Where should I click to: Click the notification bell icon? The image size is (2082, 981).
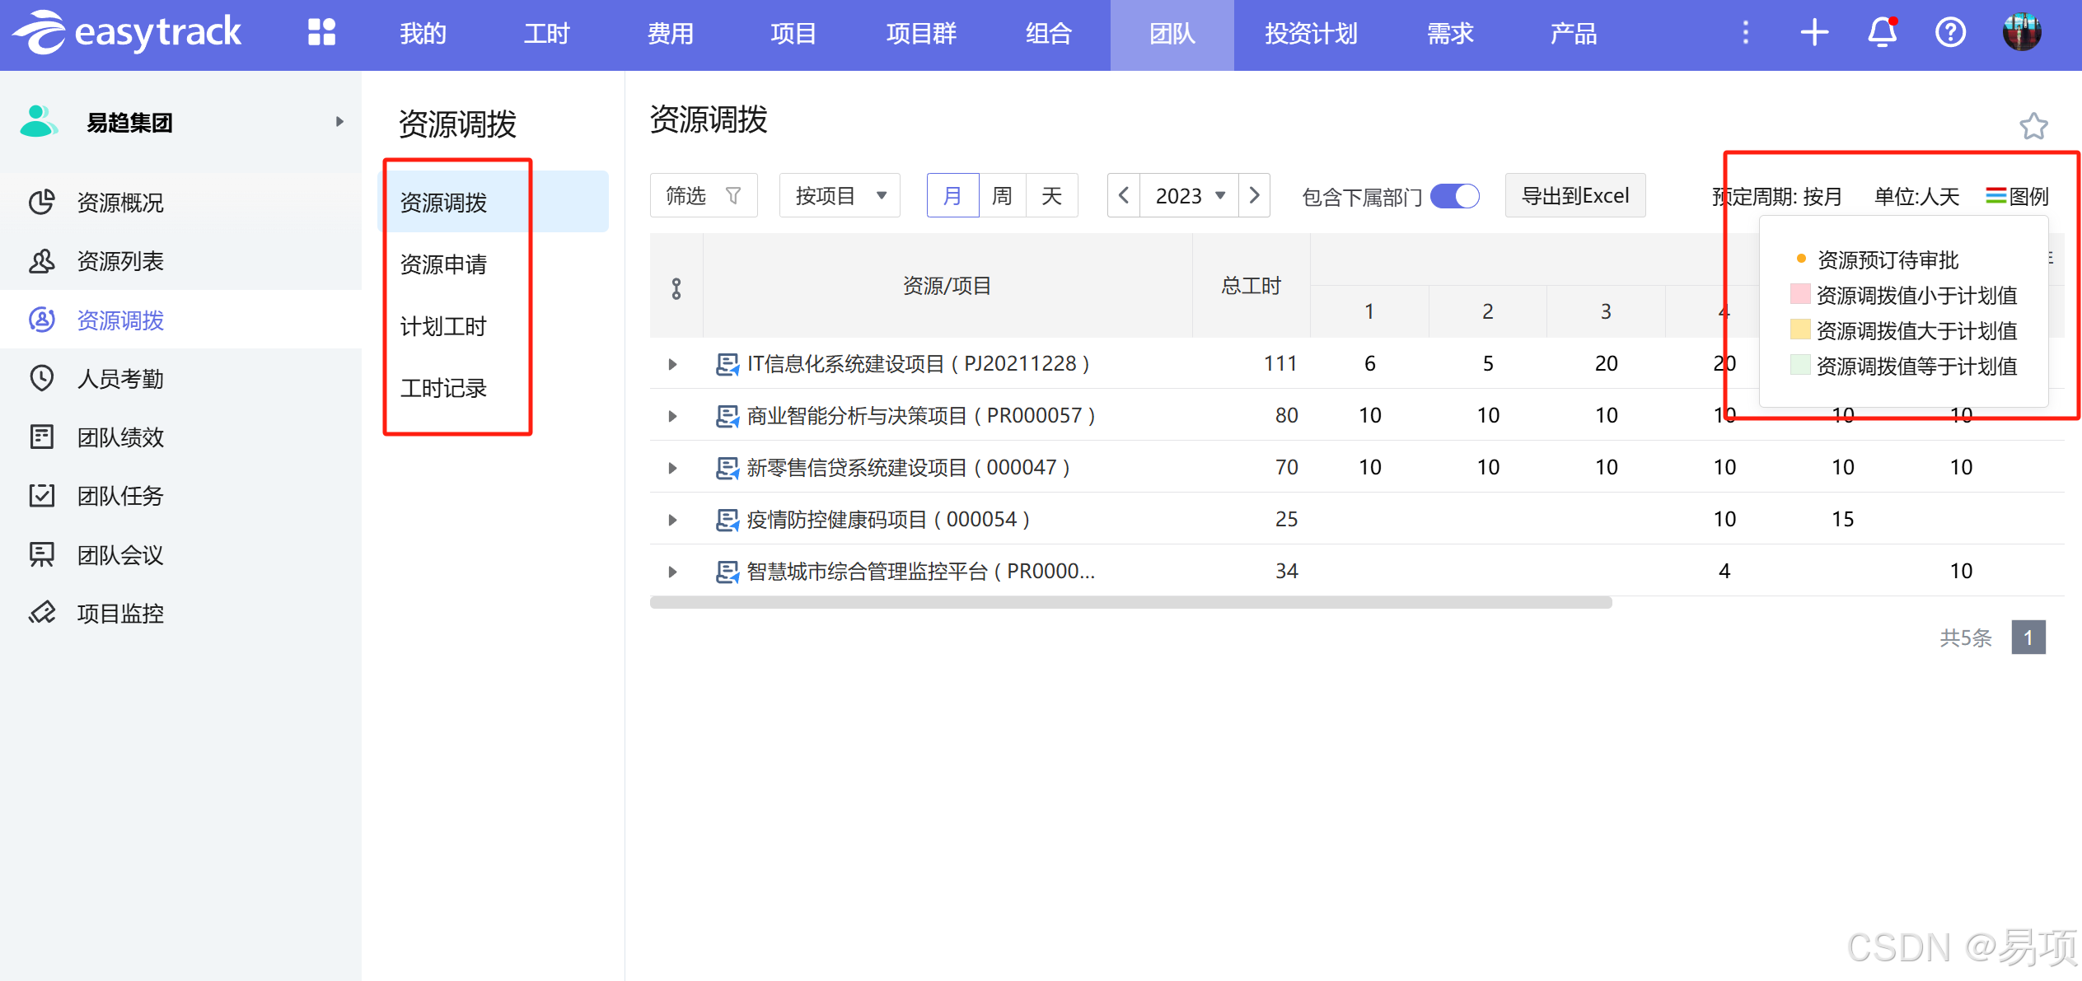[x=1882, y=33]
